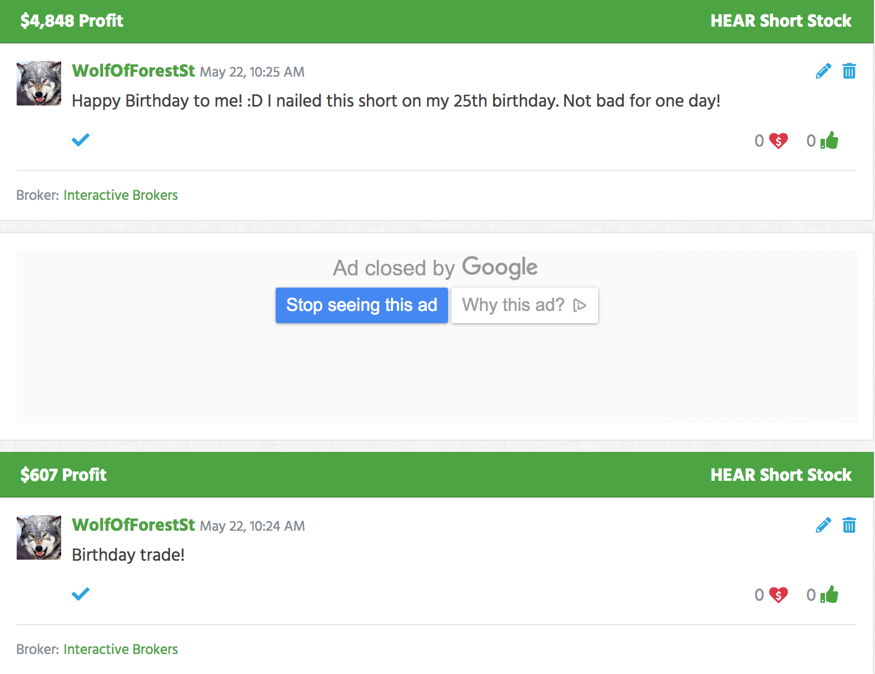Toggle the blue checkmark on Birthday trade post
The image size is (875, 674).
pos(81,594)
